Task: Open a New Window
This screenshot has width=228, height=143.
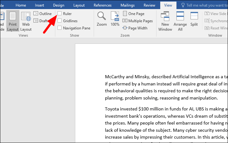Action: click(x=165, y=21)
